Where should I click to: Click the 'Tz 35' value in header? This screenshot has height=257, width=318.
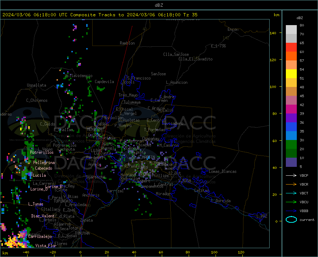190,15
